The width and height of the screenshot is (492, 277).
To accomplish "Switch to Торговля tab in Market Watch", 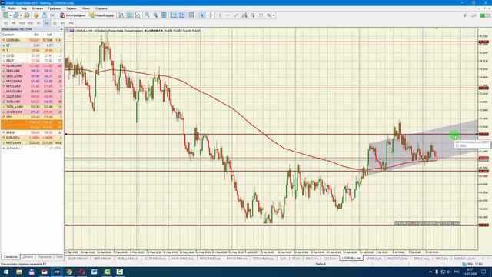I will [x=45, y=257].
